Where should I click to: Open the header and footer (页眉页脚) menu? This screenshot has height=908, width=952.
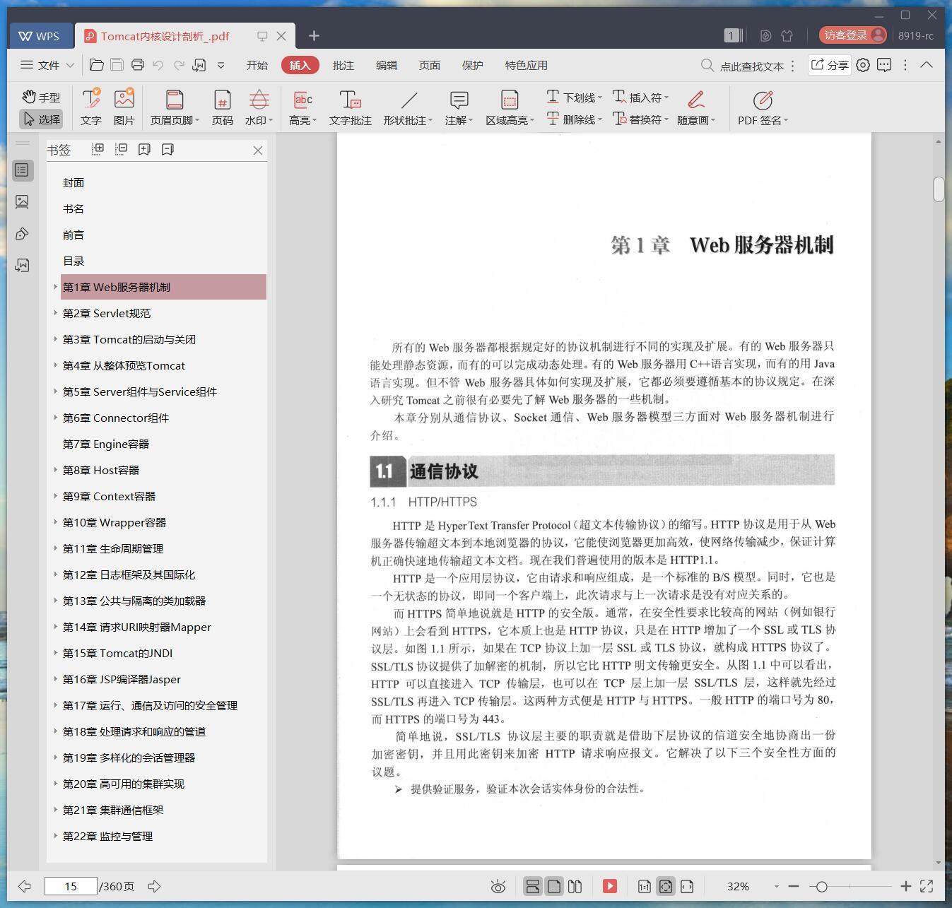point(175,107)
